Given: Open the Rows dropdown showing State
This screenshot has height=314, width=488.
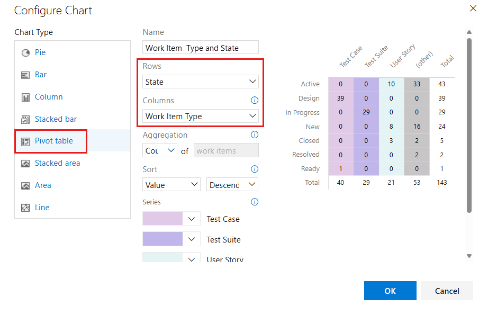Looking at the screenshot, I should click(200, 82).
